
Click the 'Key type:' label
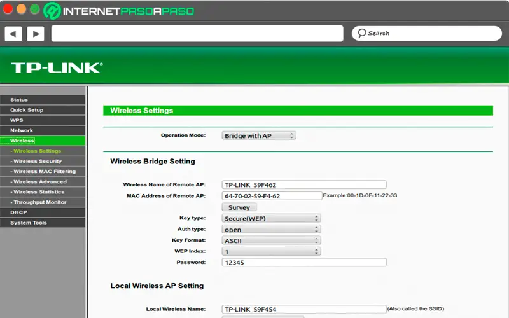click(x=193, y=218)
